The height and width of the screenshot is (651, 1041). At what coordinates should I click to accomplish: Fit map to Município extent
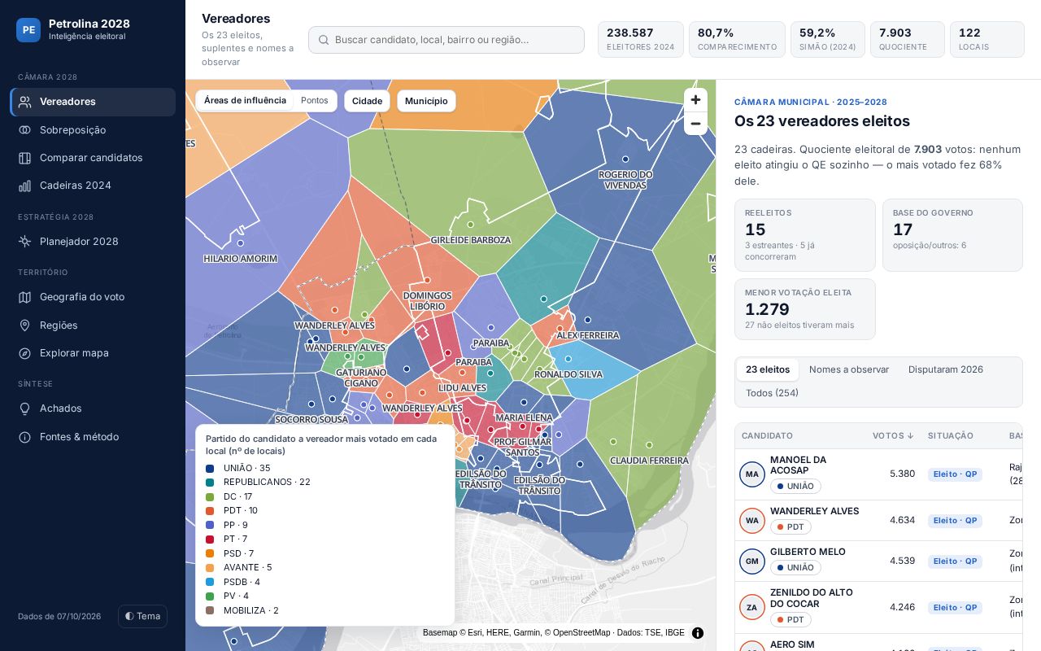(x=426, y=101)
